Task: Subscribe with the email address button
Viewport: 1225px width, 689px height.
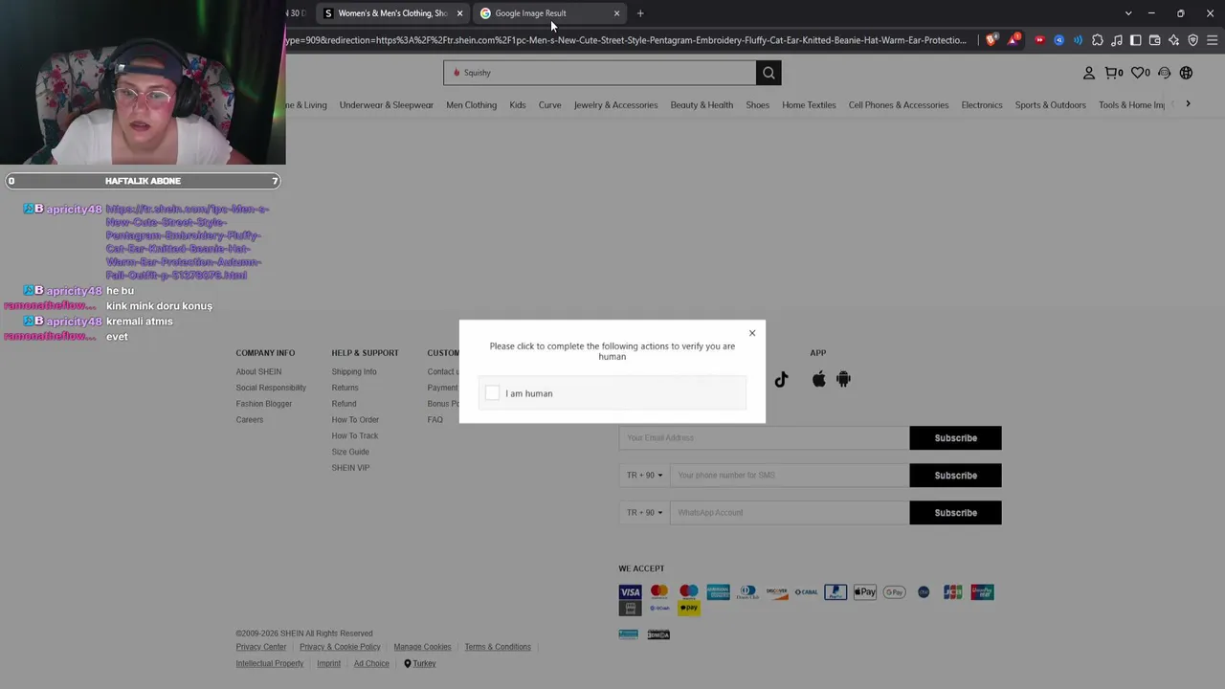Action: click(x=955, y=438)
